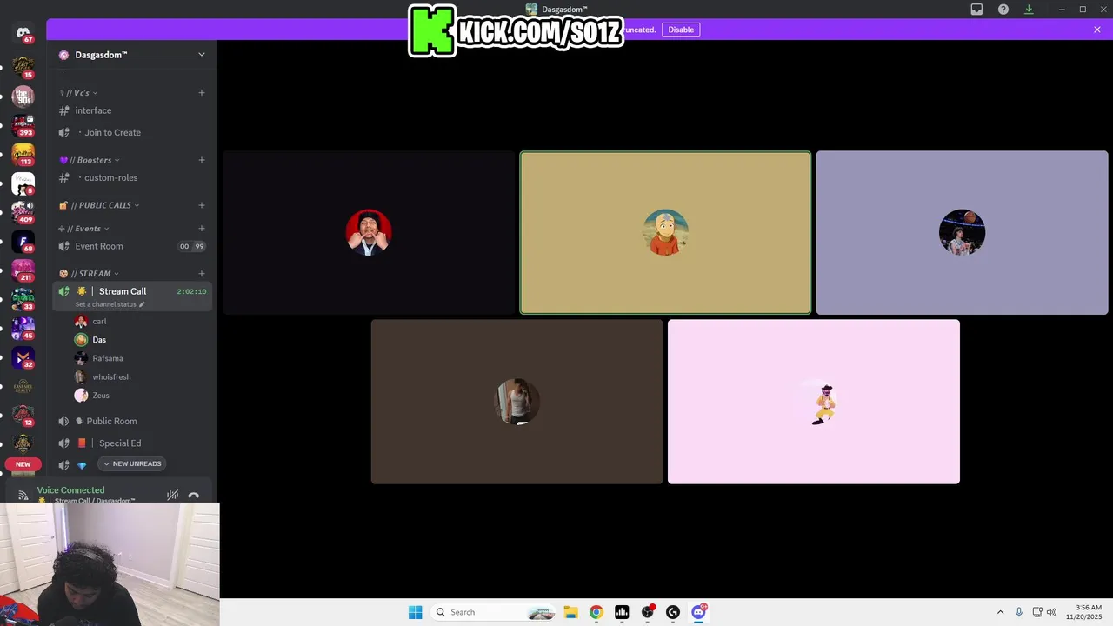Screen dimensions: 1113x626
Task: Open the Windows Start menu
Action: tap(416, 612)
